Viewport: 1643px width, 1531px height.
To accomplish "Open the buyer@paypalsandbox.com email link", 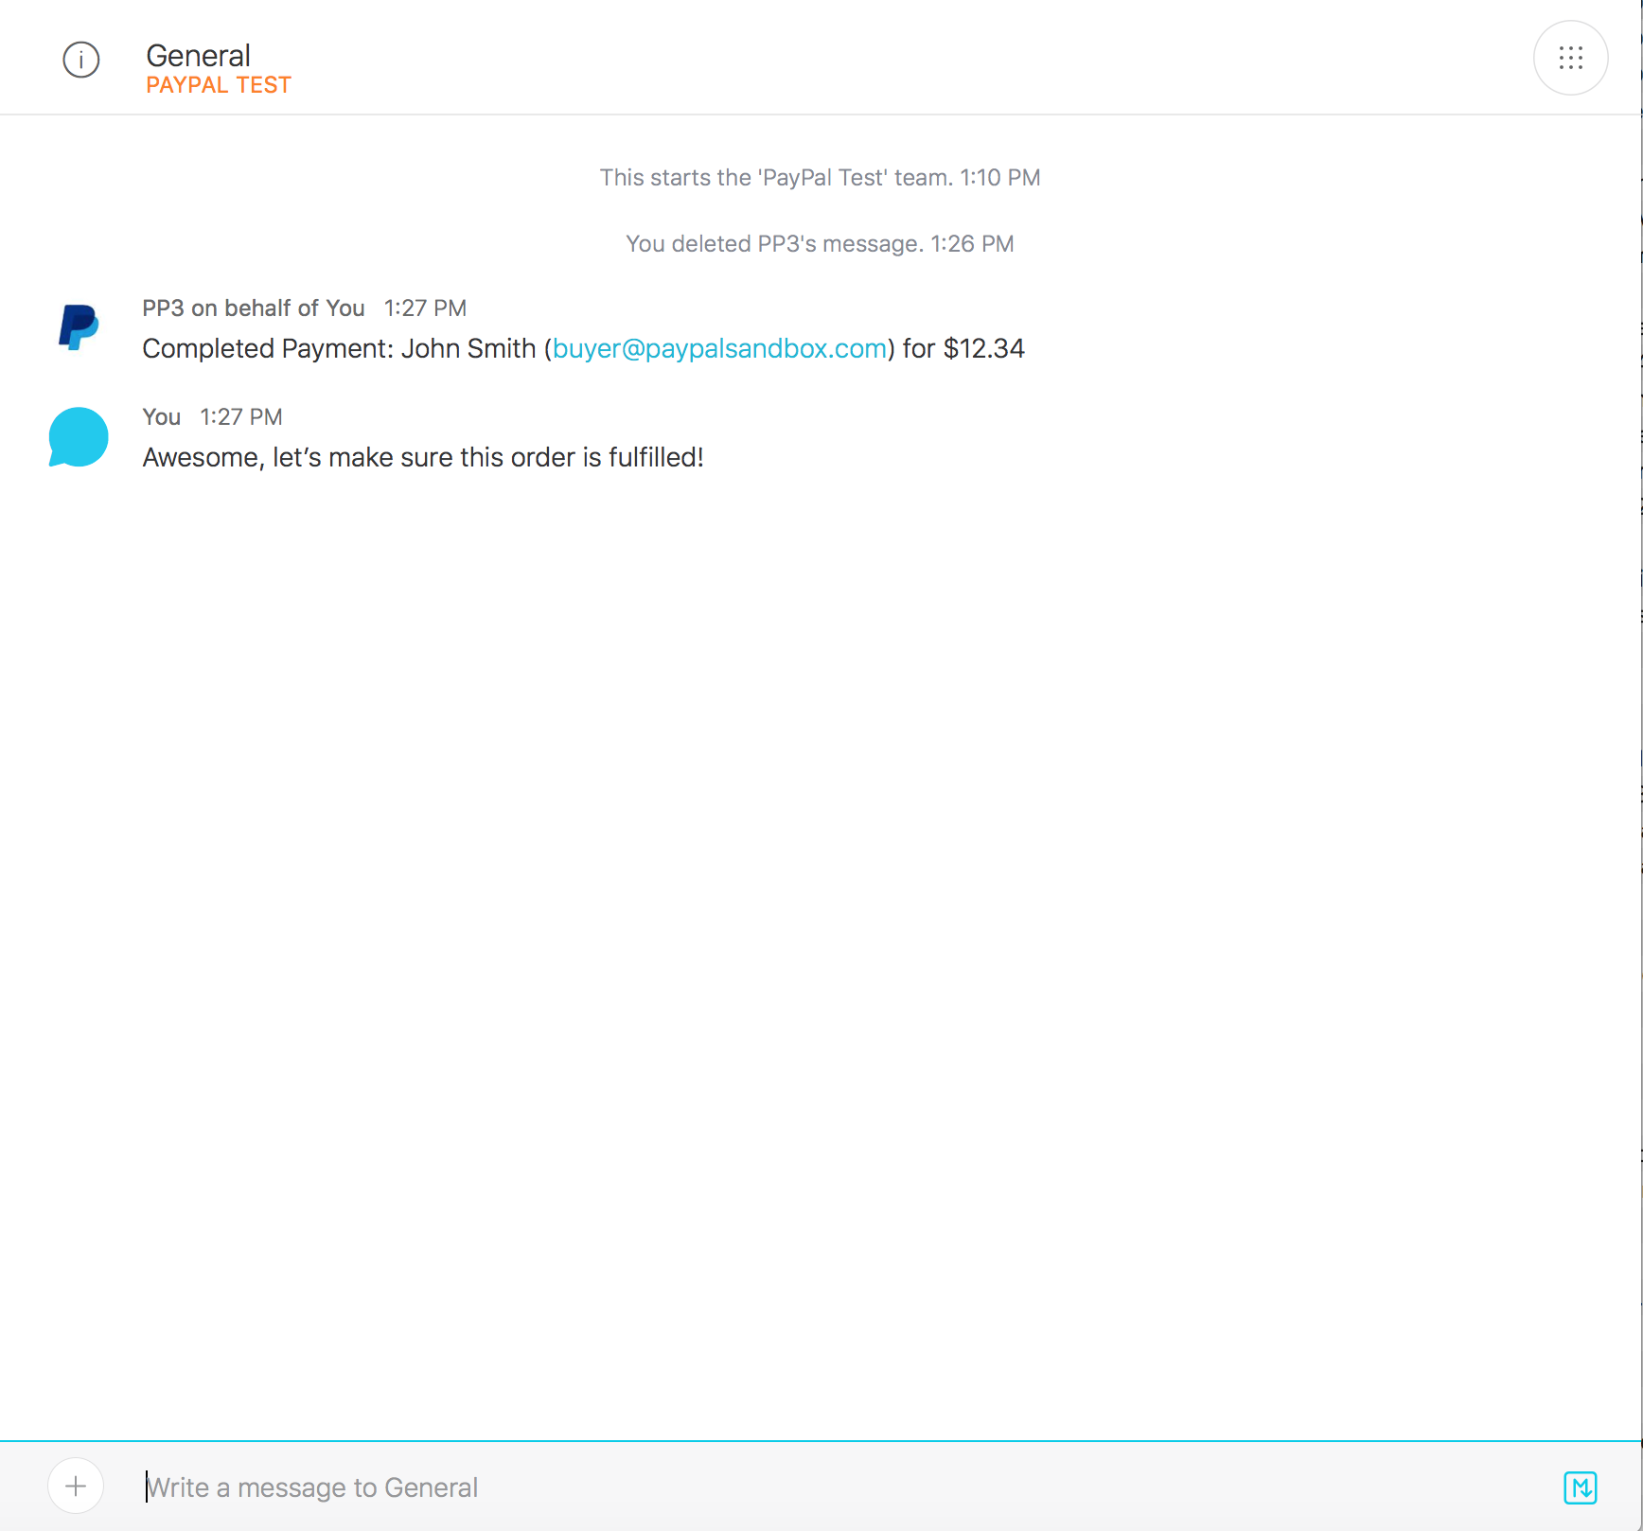I will click(x=719, y=349).
